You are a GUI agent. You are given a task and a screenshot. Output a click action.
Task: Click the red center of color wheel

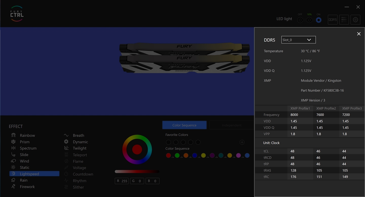(137, 149)
